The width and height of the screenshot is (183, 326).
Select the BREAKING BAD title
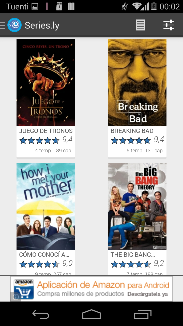tap(132, 131)
